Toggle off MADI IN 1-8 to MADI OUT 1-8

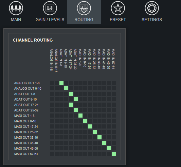coord(80,116)
